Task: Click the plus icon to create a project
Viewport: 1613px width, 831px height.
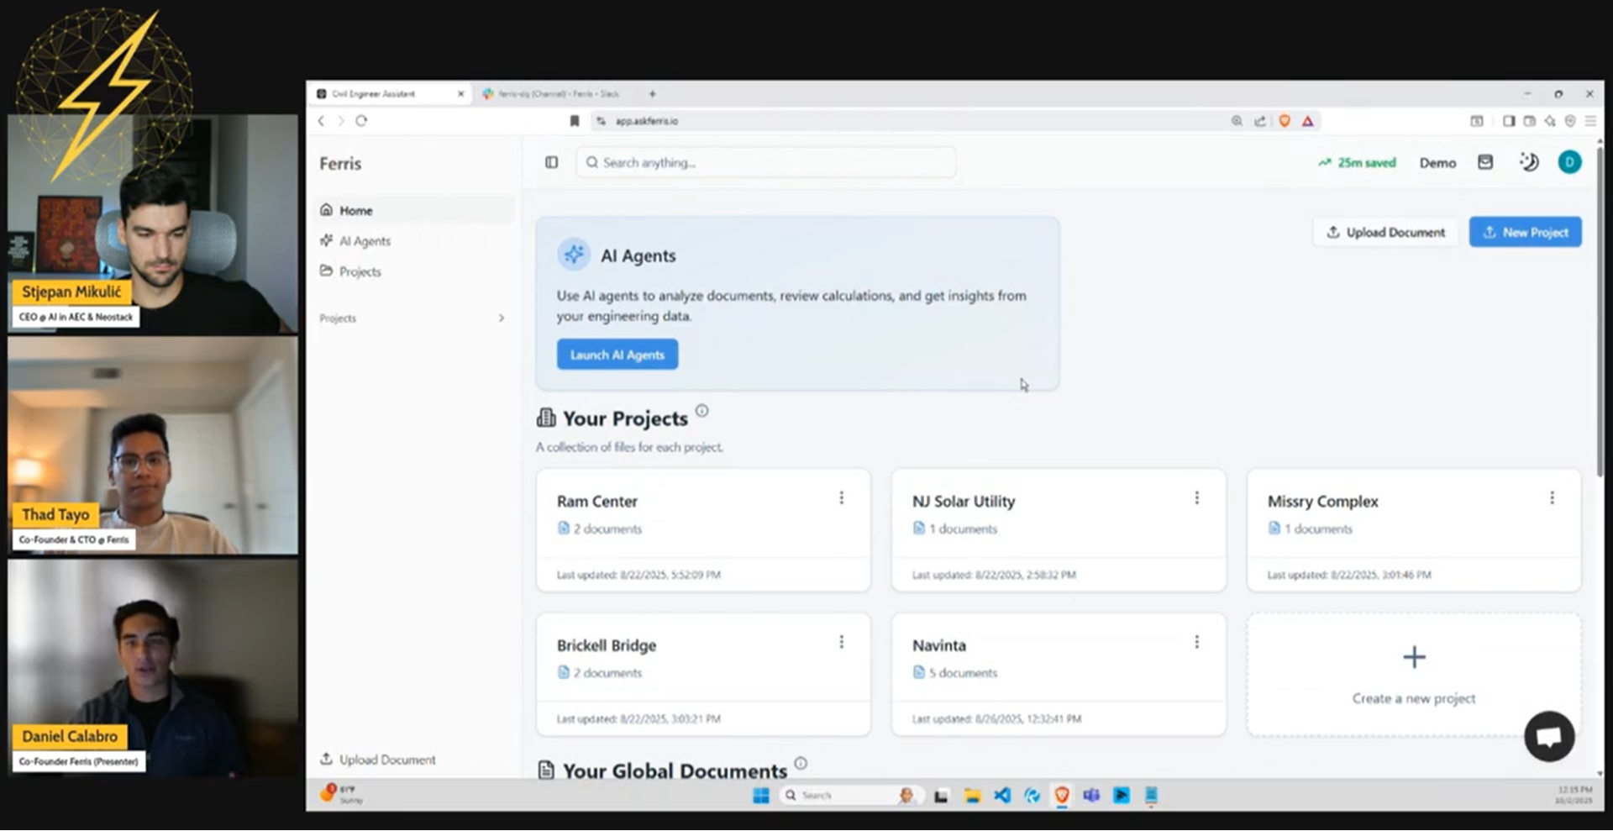Action: click(x=1414, y=657)
